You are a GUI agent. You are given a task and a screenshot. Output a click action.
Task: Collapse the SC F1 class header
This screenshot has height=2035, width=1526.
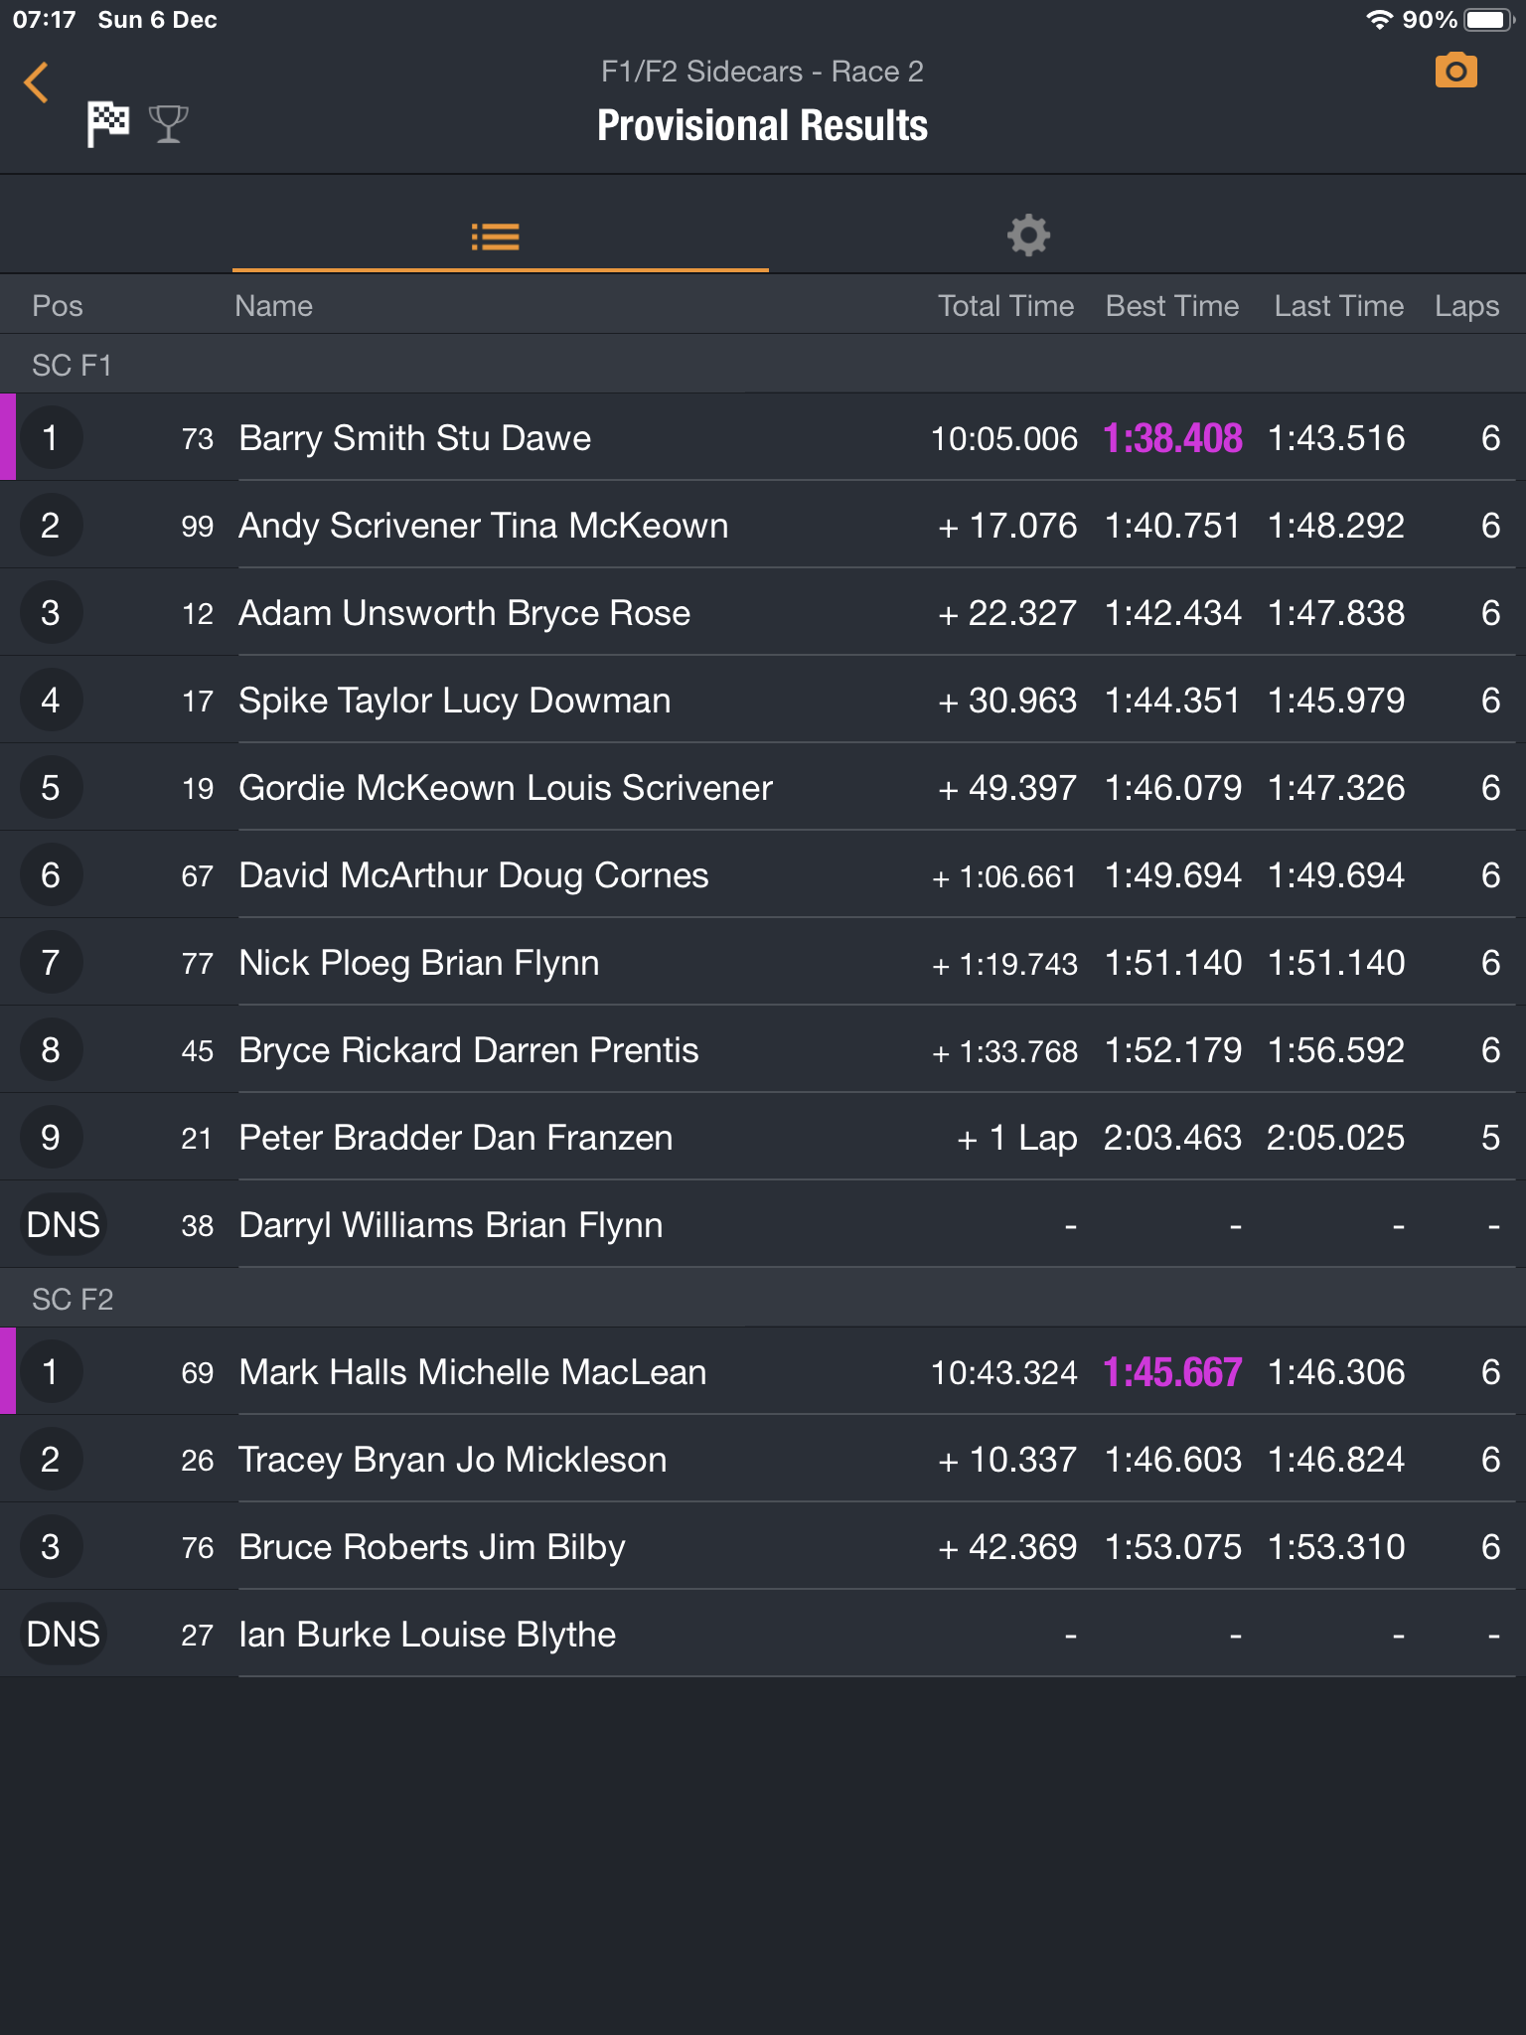pos(73,365)
